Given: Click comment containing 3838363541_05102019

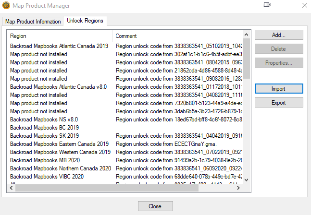Looking at the screenshot, I should pyautogui.click(x=179, y=46).
